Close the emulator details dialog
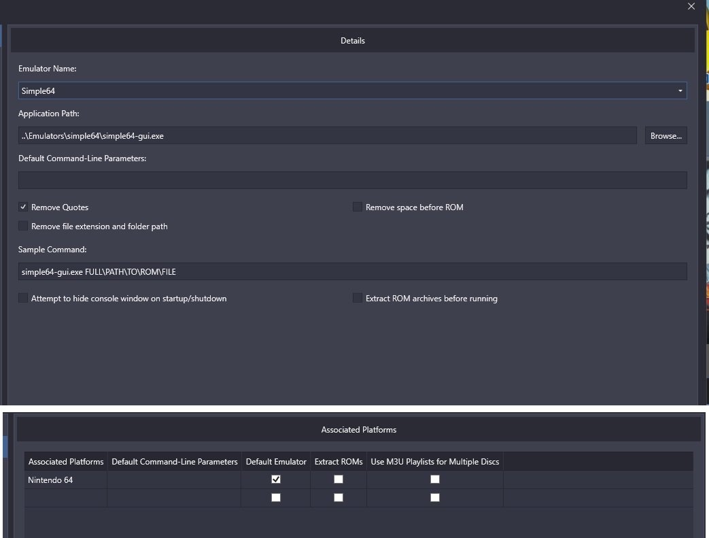This screenshot has height=538, width=709. (x=691, y=6)
